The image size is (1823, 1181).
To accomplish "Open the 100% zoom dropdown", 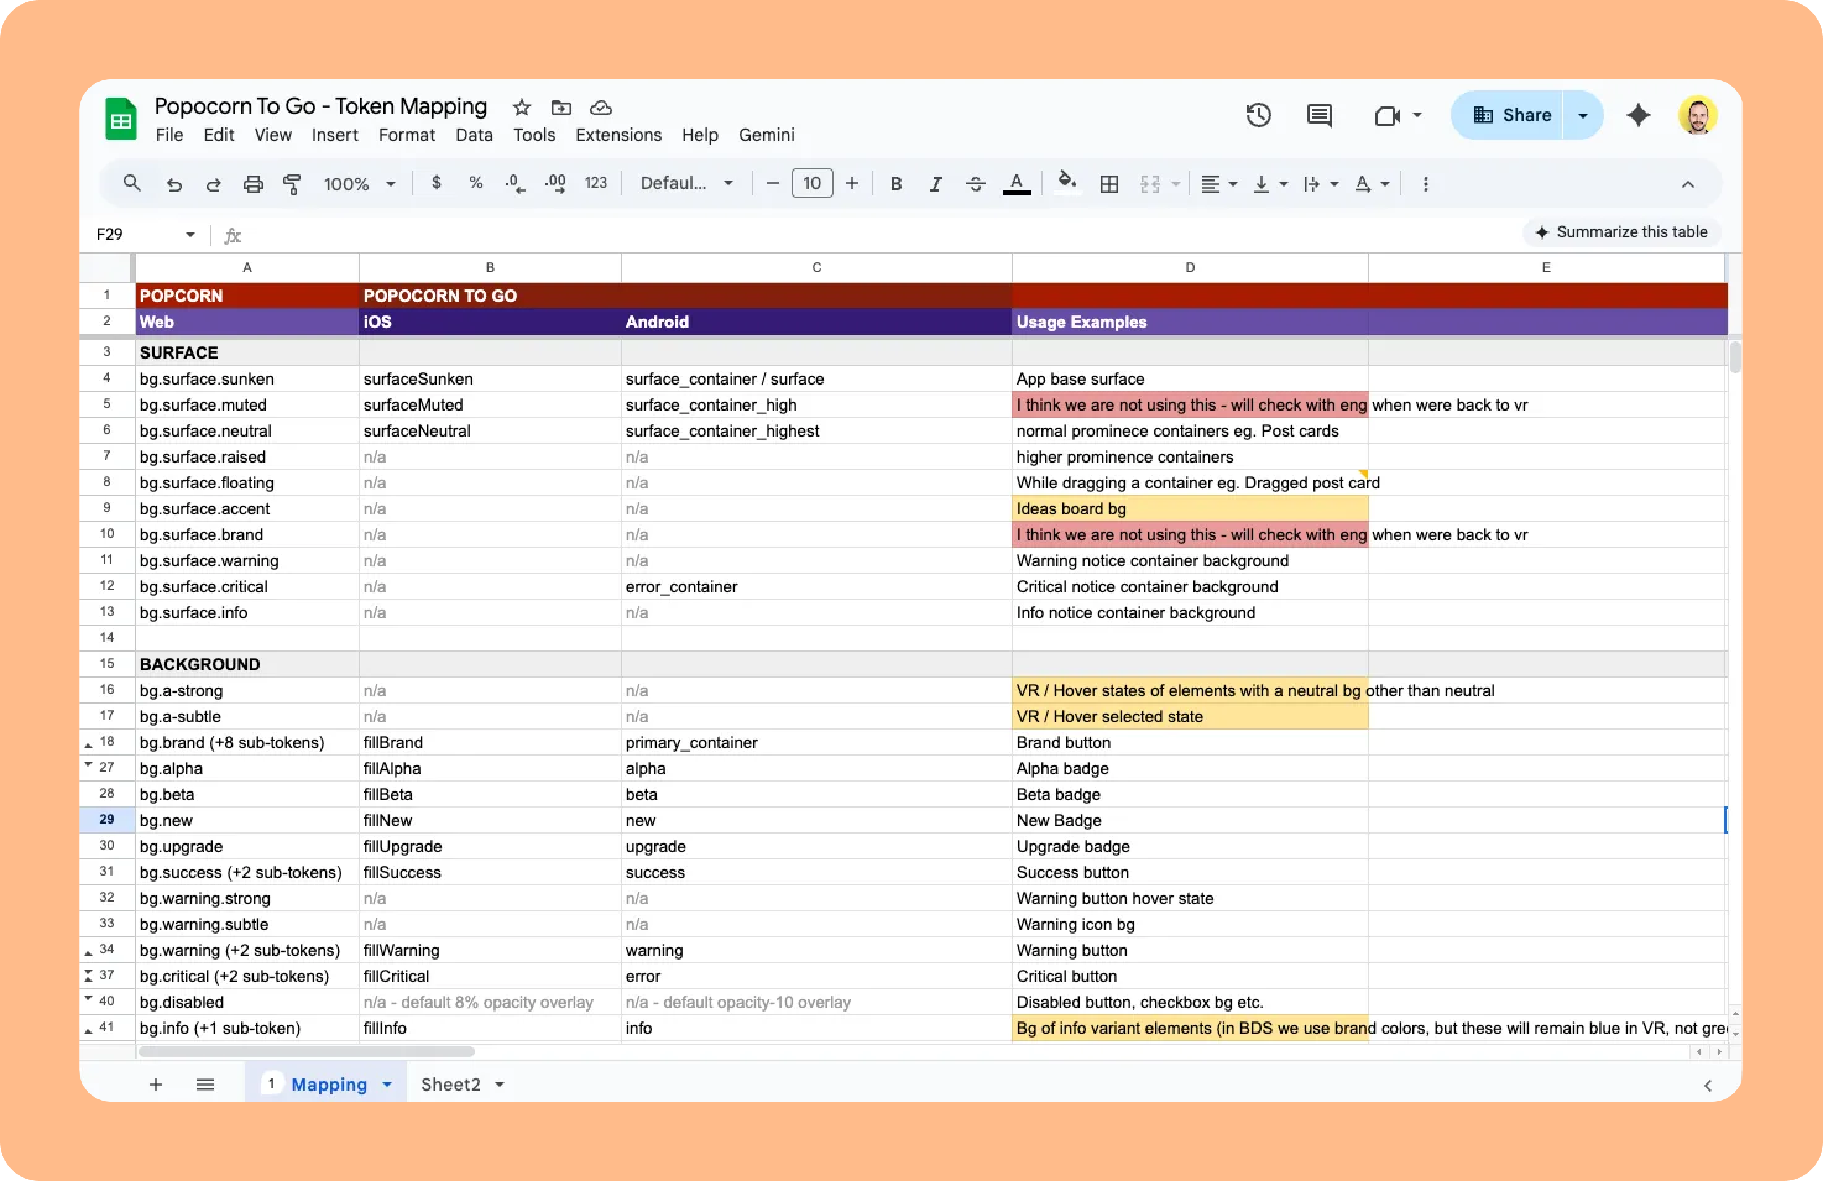I will pos(359,184).
